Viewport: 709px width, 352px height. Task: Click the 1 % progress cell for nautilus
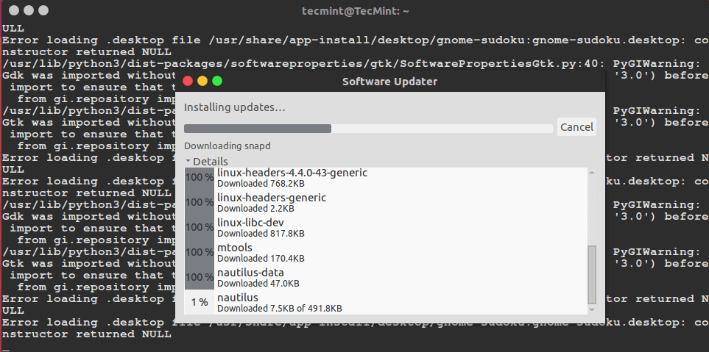200,302
